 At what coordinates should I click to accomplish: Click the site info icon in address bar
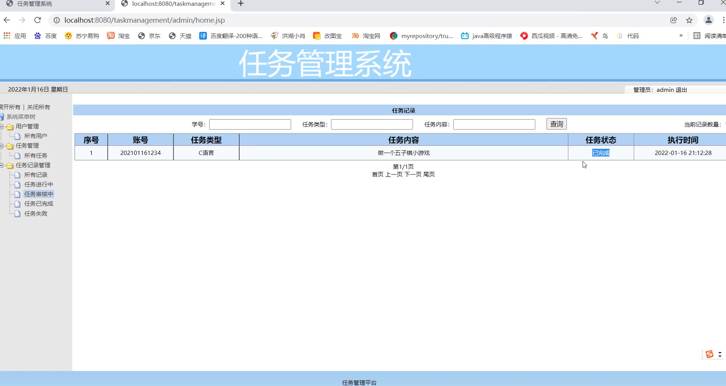point(57,20)
